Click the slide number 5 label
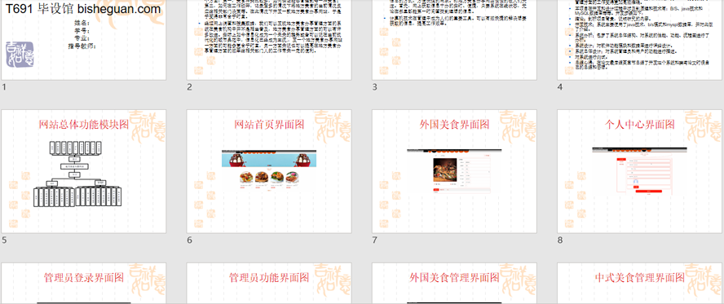The image size is (724, 304). coord(5,240)
